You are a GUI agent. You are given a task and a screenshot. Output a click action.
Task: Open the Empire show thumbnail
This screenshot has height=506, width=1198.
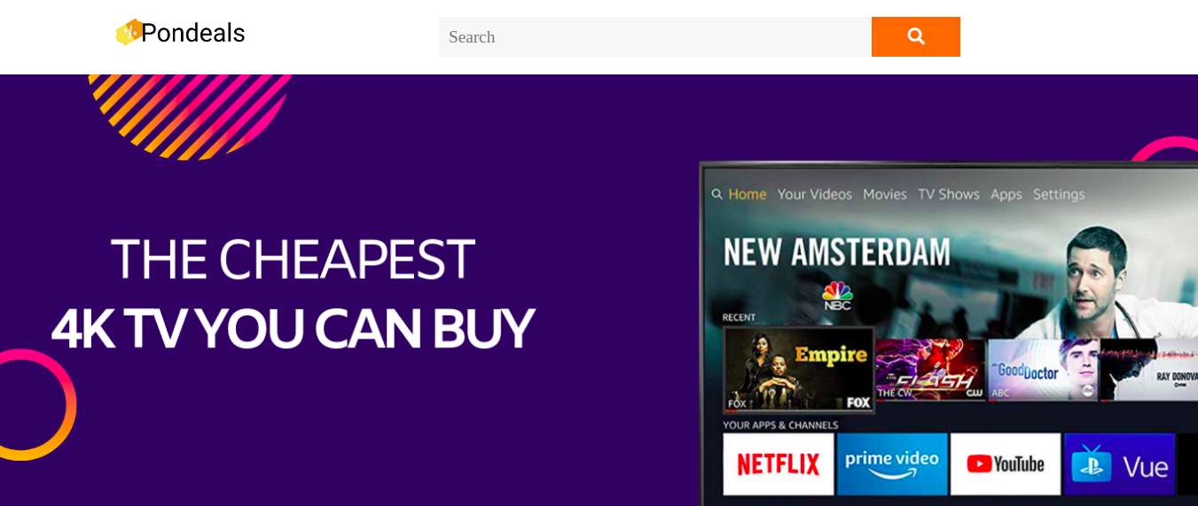799,370
